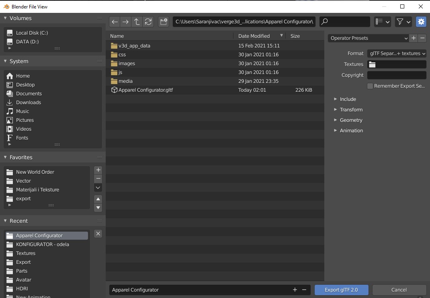Collapse the Favorites panel
The image size is (430, 298).
pos(5,157)
